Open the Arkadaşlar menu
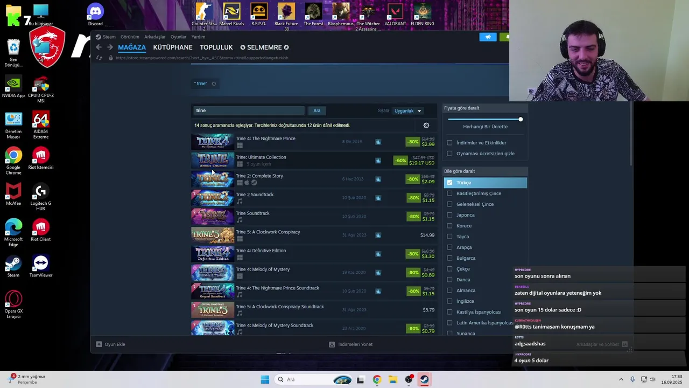Image resolution: width=689 pixels, height=388 pixels. (x=155, y=37)
